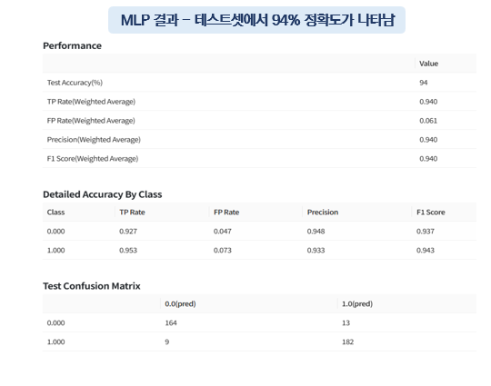
Task: Click Precision value 0.948
Action: tap(316, 232)
